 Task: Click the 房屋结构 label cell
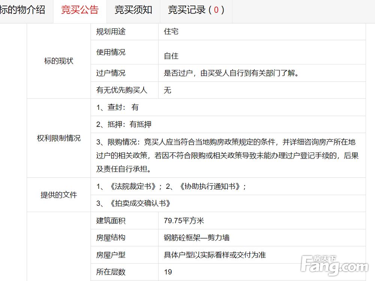pyautogui.click(x=124, y=238)
